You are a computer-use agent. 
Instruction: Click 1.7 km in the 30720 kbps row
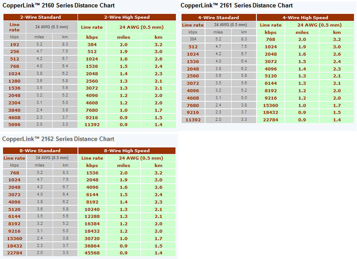pyautogui.click(x=159, y=239)
